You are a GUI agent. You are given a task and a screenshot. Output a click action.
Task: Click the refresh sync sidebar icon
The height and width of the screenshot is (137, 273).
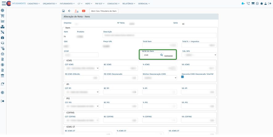click(x=2, y=84)
